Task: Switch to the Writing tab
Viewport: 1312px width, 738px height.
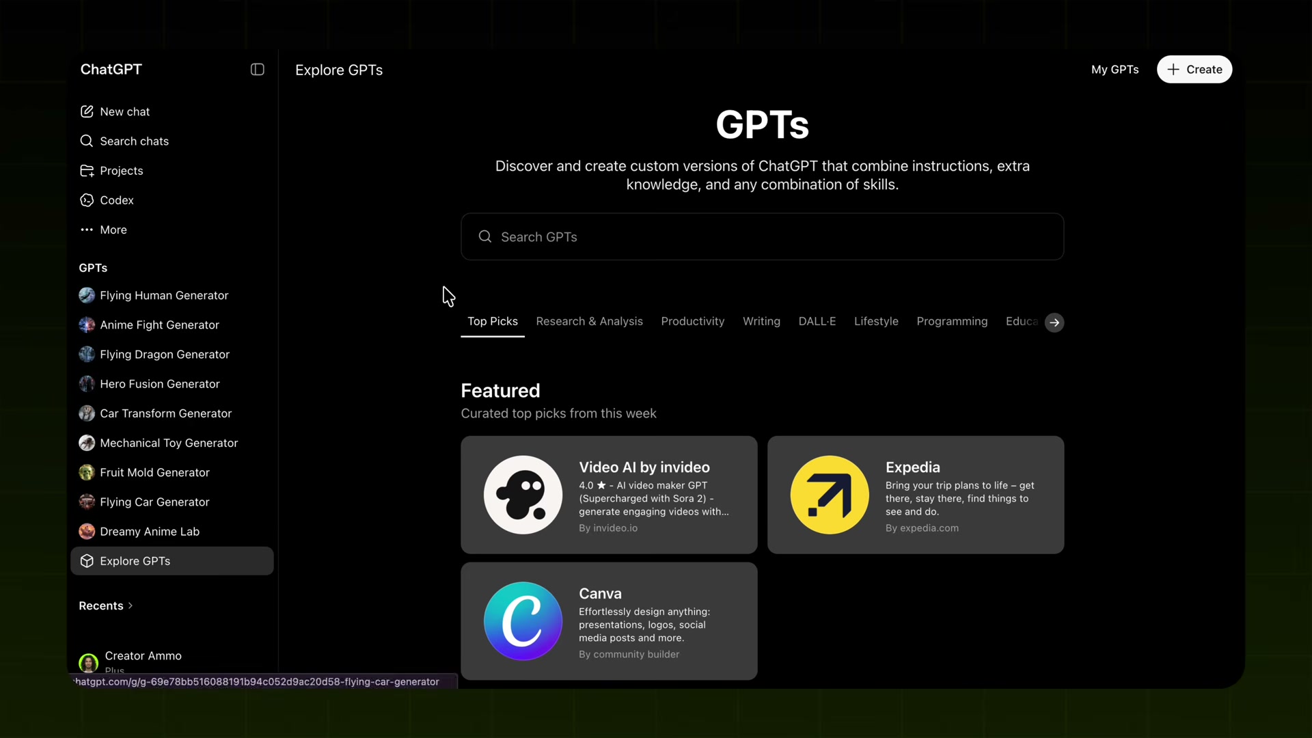Action: click(761, 321)
